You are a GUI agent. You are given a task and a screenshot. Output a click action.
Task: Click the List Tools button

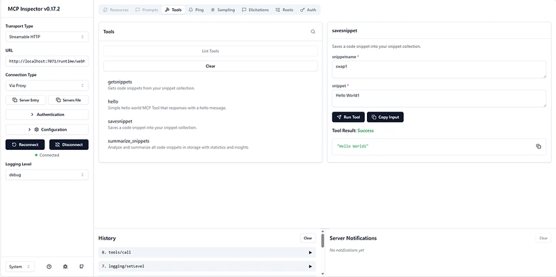pos(211,51)
